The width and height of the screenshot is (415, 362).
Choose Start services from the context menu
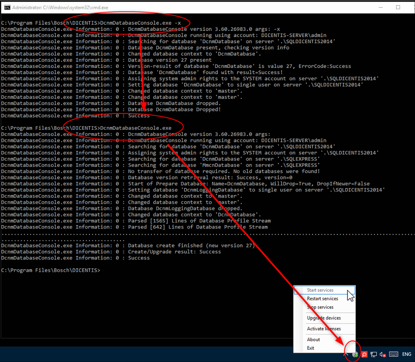tap(325, 290)
